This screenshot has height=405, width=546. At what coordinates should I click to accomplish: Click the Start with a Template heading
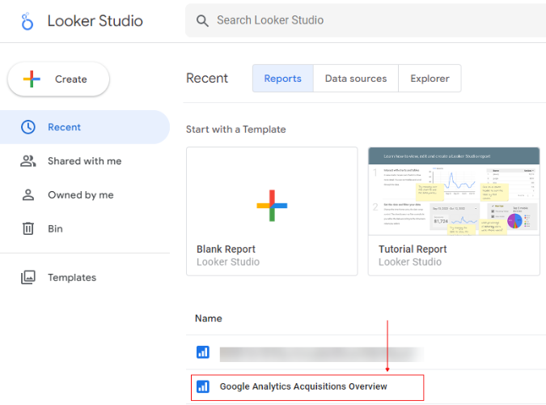click(x=235, y=129)
